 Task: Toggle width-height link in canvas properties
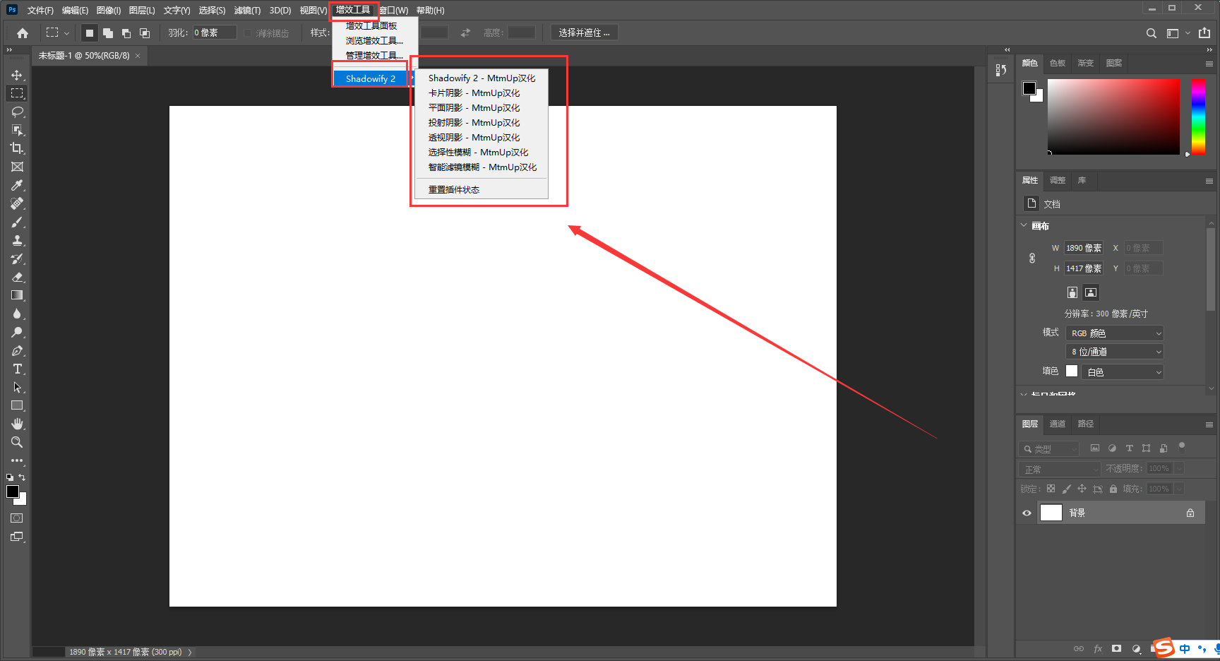(1032, 258)
